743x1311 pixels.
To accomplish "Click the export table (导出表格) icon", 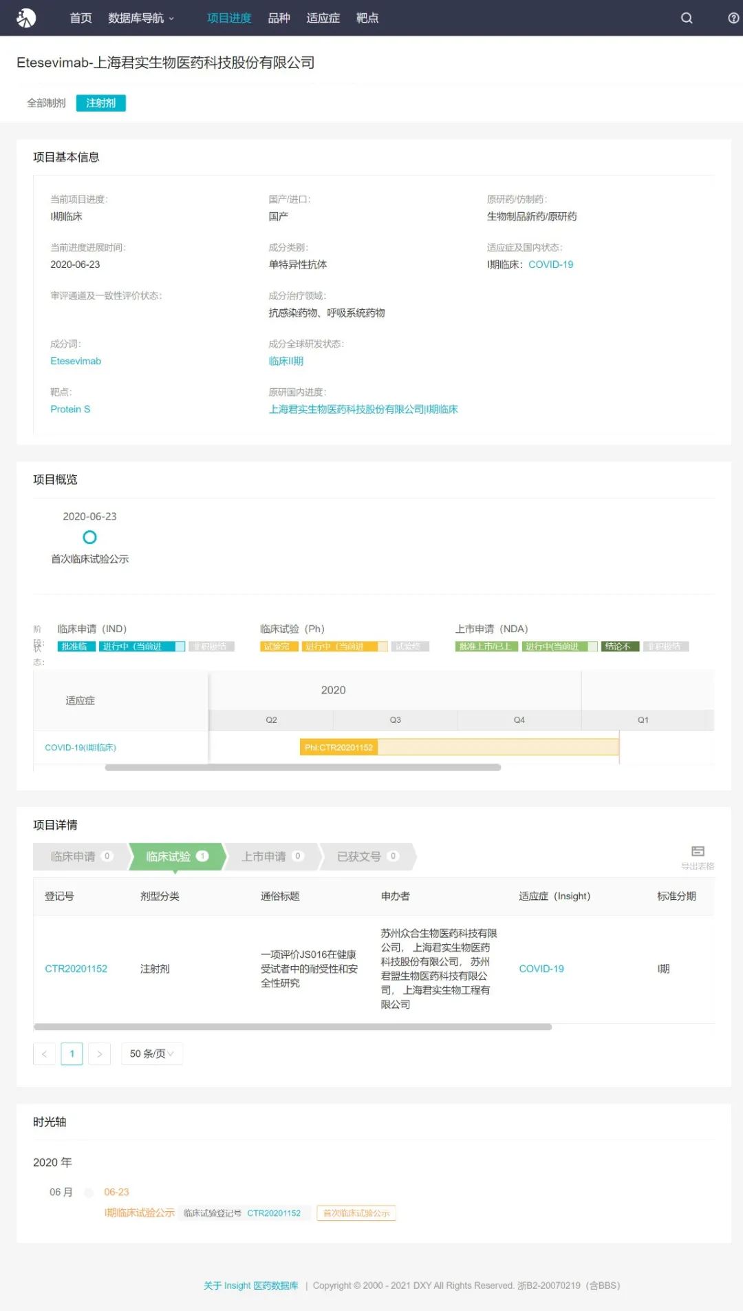I will (698, 852).
